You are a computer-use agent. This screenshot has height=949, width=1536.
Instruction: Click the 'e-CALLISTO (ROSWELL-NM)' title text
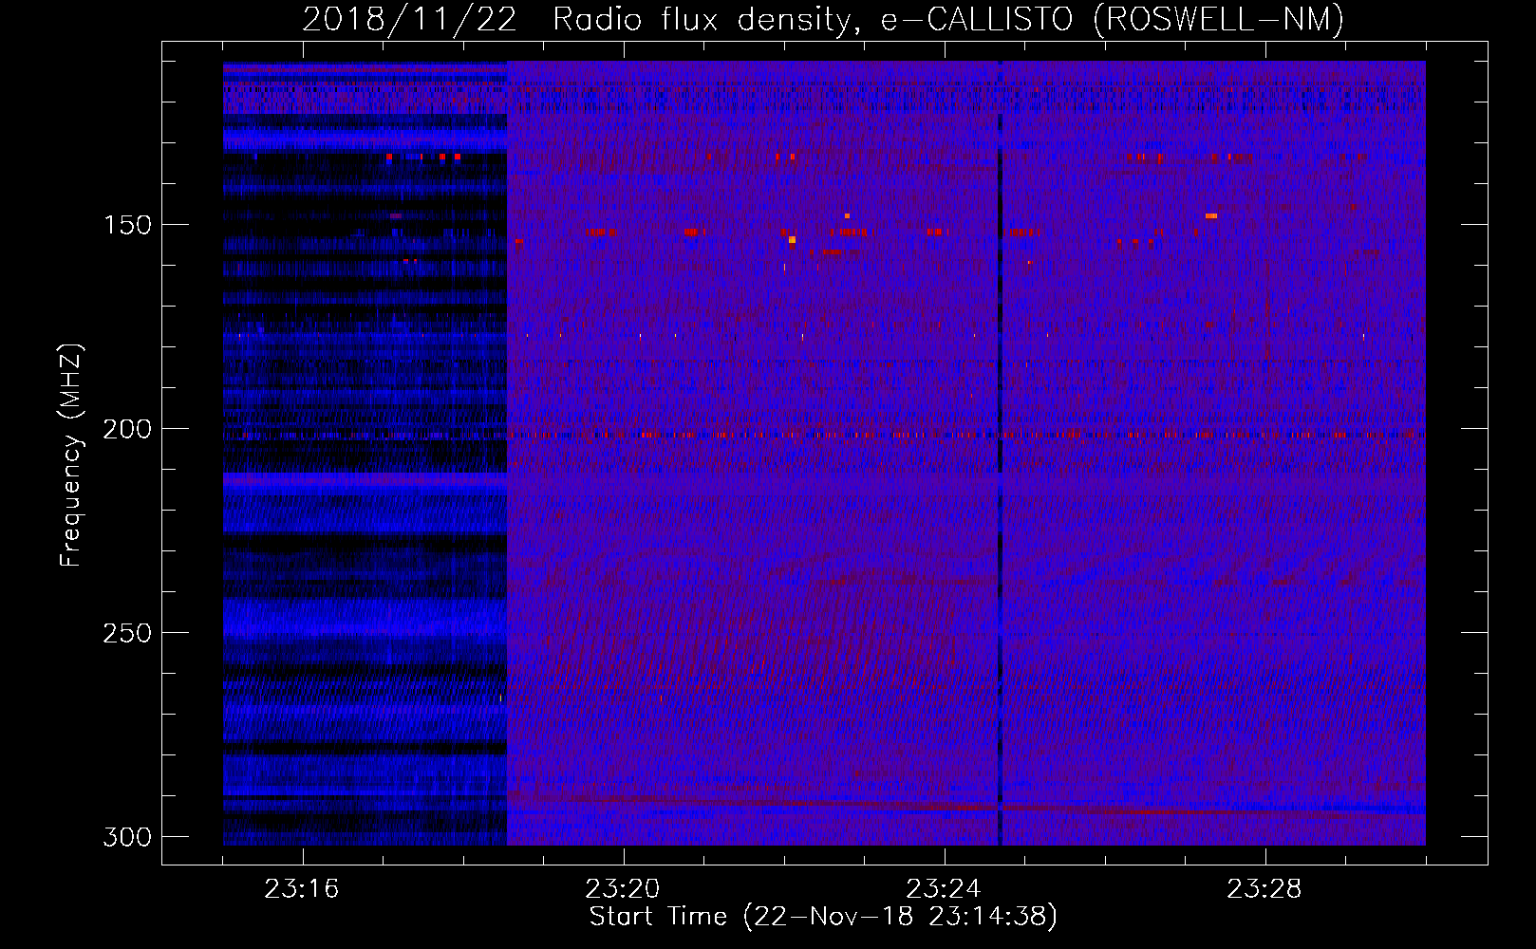coord(1113,20)
